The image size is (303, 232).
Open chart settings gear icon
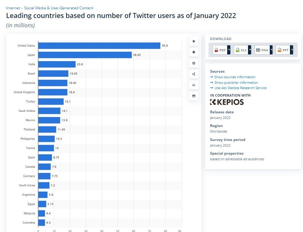pos(194,63)
